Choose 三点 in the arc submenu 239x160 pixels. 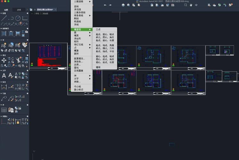click(x=98, y=29)
